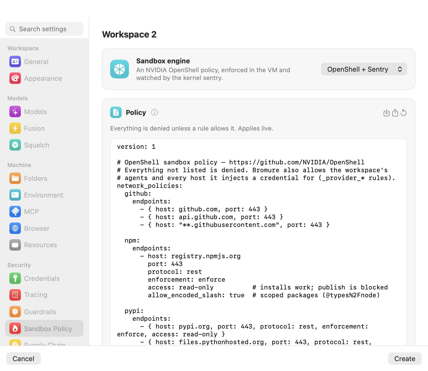Show Policy info tooltip icon
This screenshot has height=371, width=428.
point(154,112)
